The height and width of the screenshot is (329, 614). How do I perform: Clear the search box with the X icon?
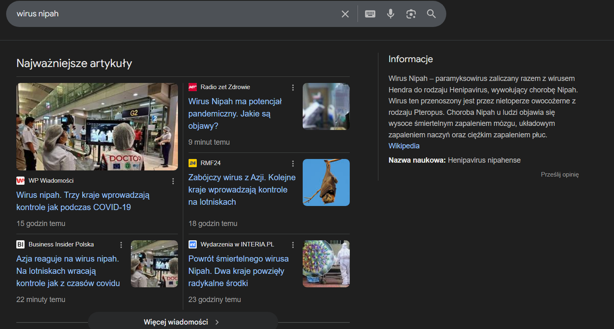point(345,14)
